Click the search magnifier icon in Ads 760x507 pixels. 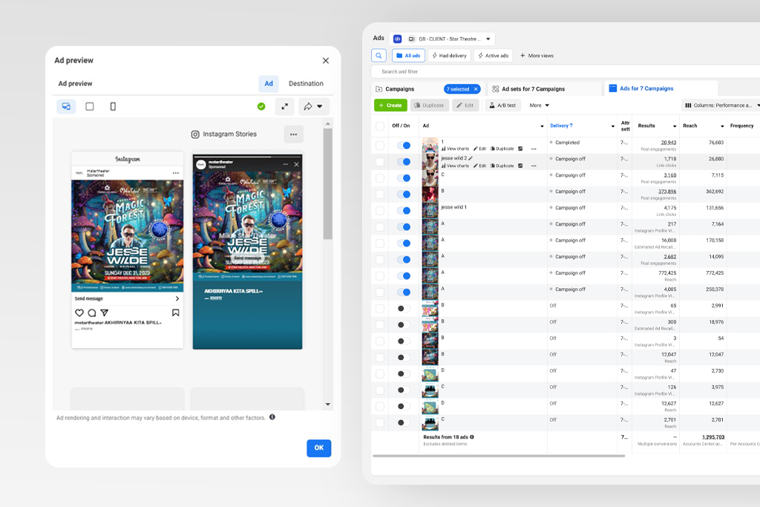coord(379,56)
